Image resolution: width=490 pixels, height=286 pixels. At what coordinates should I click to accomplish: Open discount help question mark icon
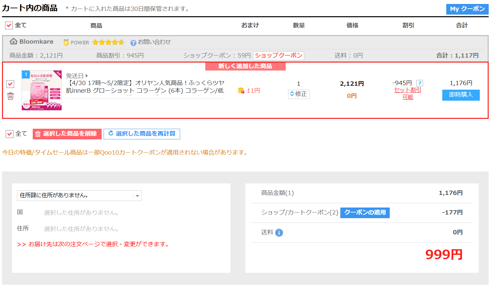(419, 83)
